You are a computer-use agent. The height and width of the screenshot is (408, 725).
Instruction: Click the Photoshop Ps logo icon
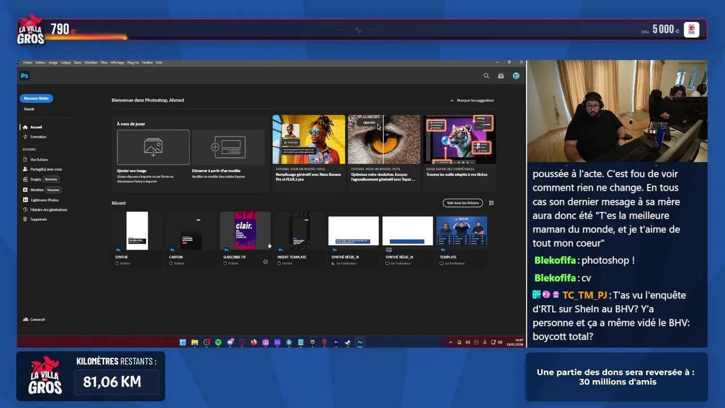click(24, 75)
